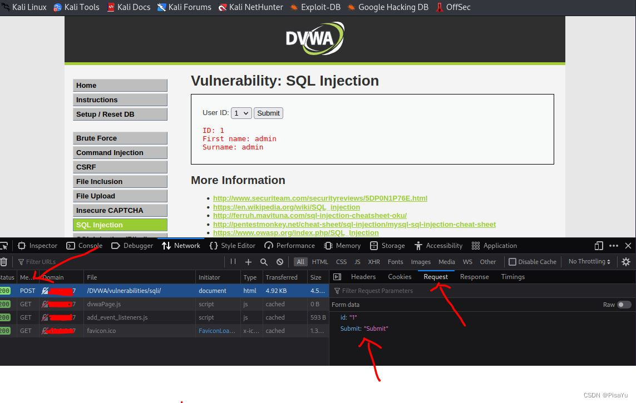Select the All filter button
Image resolution: width=636 pixels, height=403 pixels.
click(300, 262)
